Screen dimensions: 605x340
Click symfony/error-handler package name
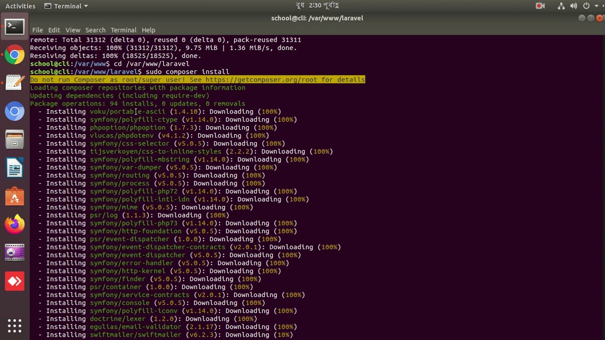click(132, 263)
